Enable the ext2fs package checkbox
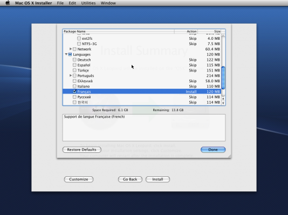The width and height of the screenshot is (288, 215). (79, 38)
